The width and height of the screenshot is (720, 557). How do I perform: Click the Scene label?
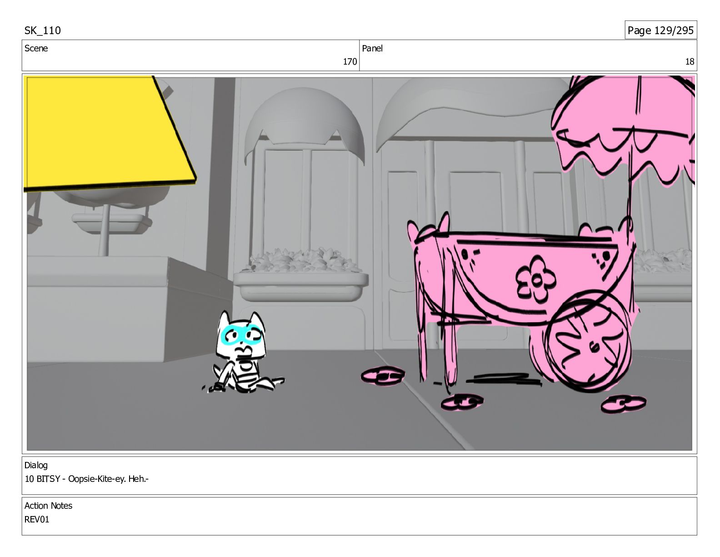click(36, 48)
